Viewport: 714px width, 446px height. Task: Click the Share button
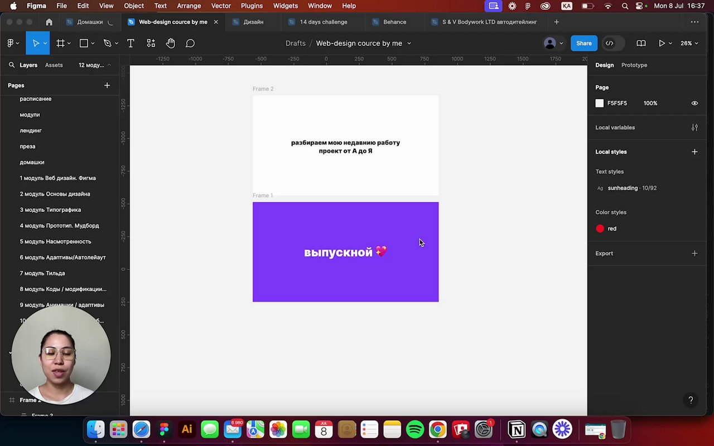coord(584,43)
